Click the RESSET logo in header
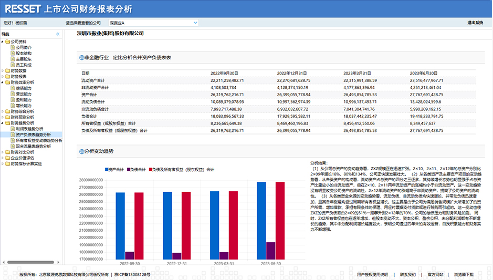The image size is (493, 280). pos(23,9)
